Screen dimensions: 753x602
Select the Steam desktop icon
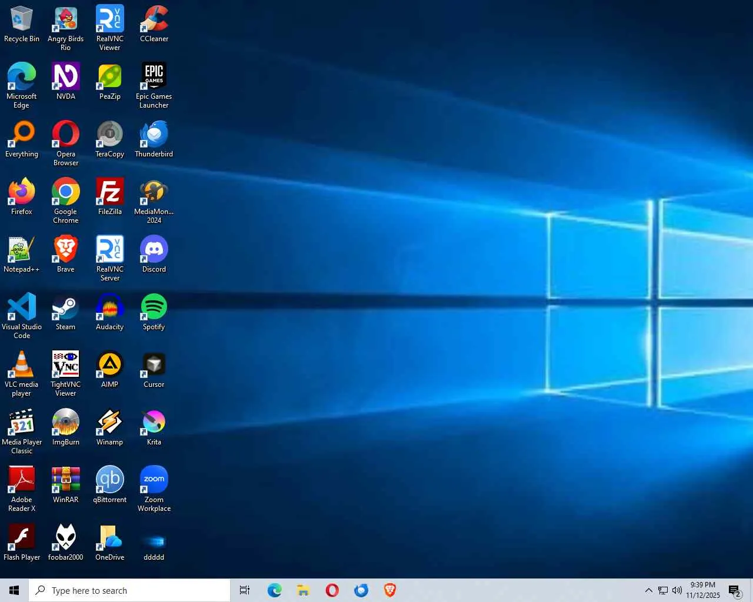coord(66,312)
